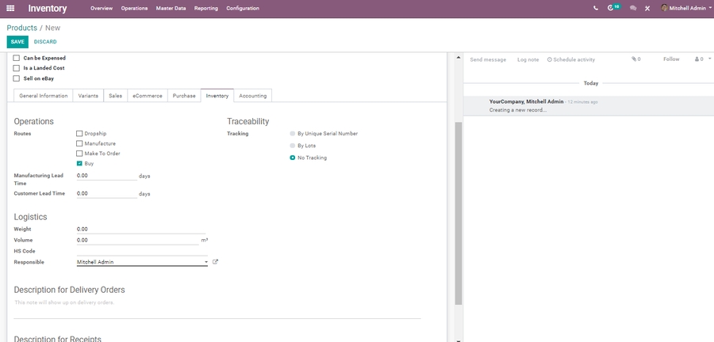Tick the Sell on eBay checkbox
Image resolution: width=714 pixels, height=342 pixels.
coord(17,78)
